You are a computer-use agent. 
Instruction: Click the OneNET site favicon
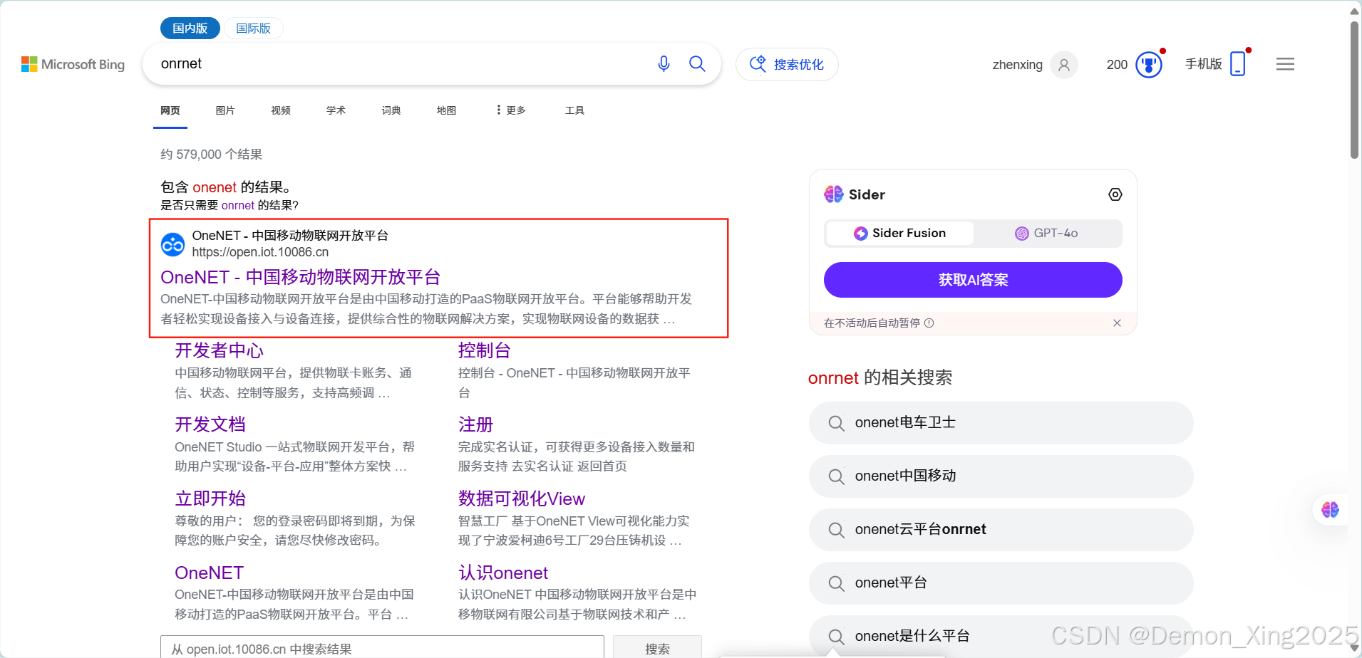point(172,244)
